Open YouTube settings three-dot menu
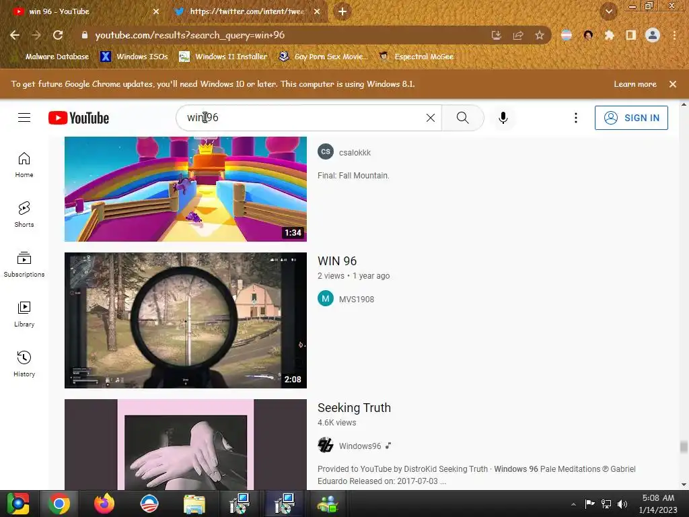Viewport: 689px width, 517px height. click(x=576, y=118)
